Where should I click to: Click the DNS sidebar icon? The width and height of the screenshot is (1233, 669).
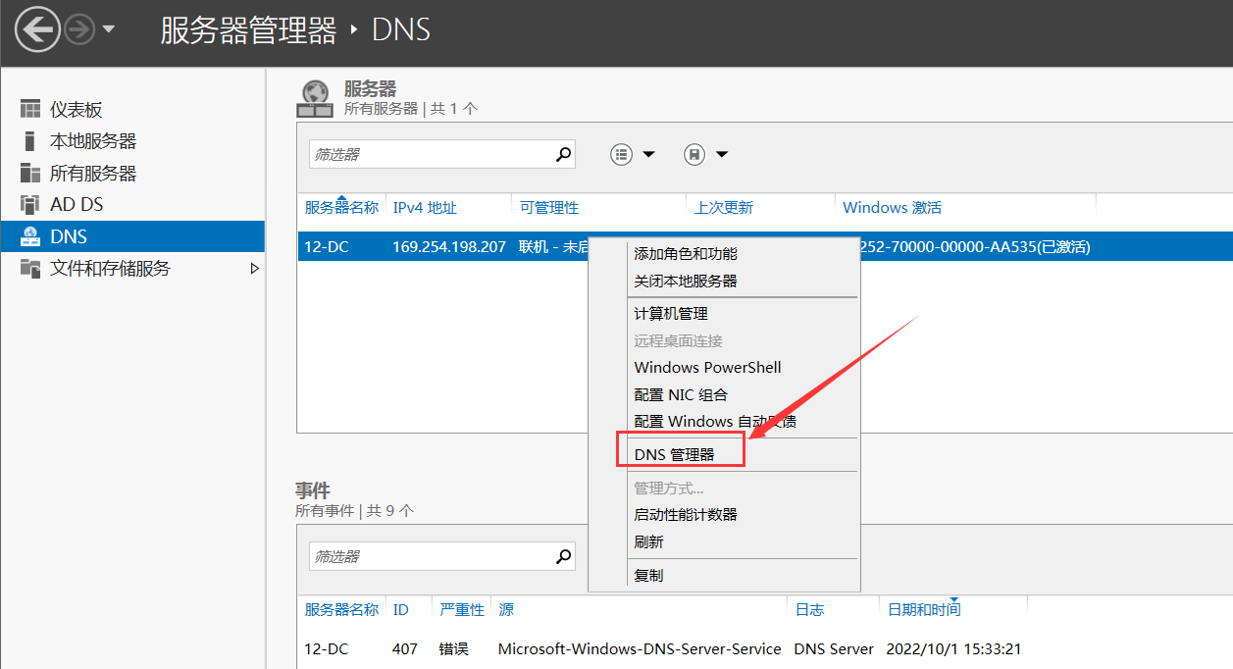(x=31, y=236)
